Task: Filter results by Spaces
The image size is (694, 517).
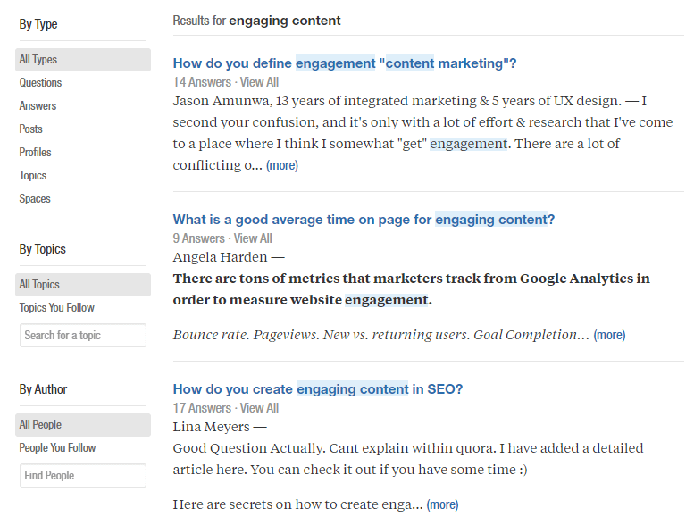Action: (35, 199)
